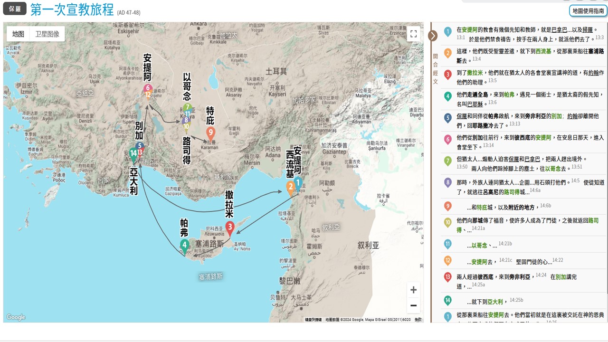
Task: Click the pink map pin 6 at Pisidian Antioch
Action: coord(147,88)
